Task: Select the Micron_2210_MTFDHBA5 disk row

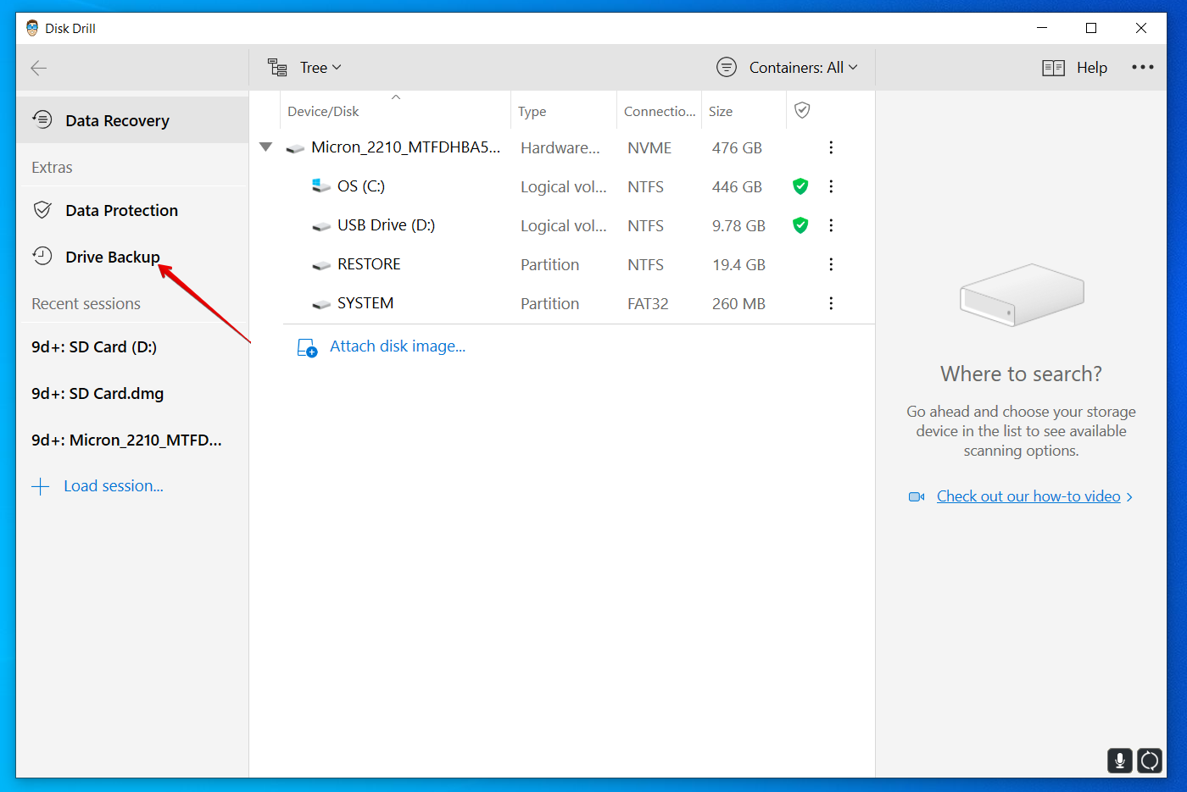Action: pos(564,147)
